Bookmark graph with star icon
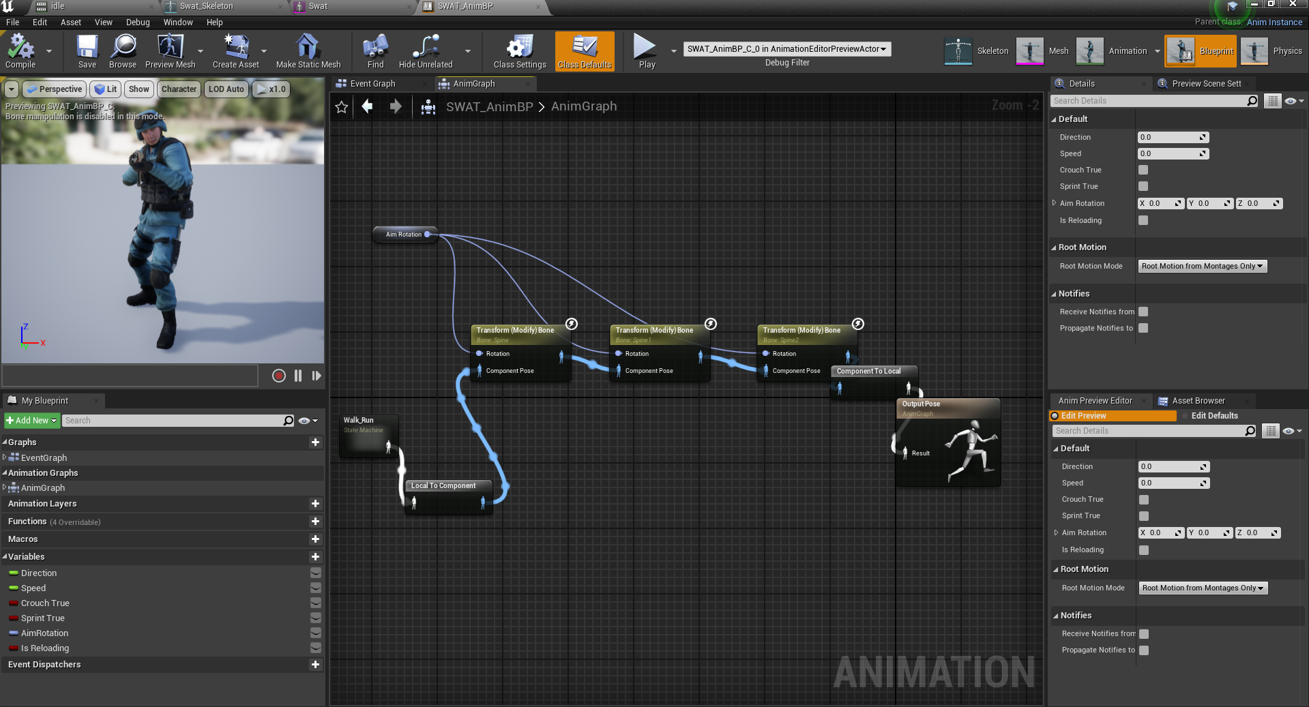Viewport: 1309px width, 707px height. pyautogui.click(x=342, y=106)
